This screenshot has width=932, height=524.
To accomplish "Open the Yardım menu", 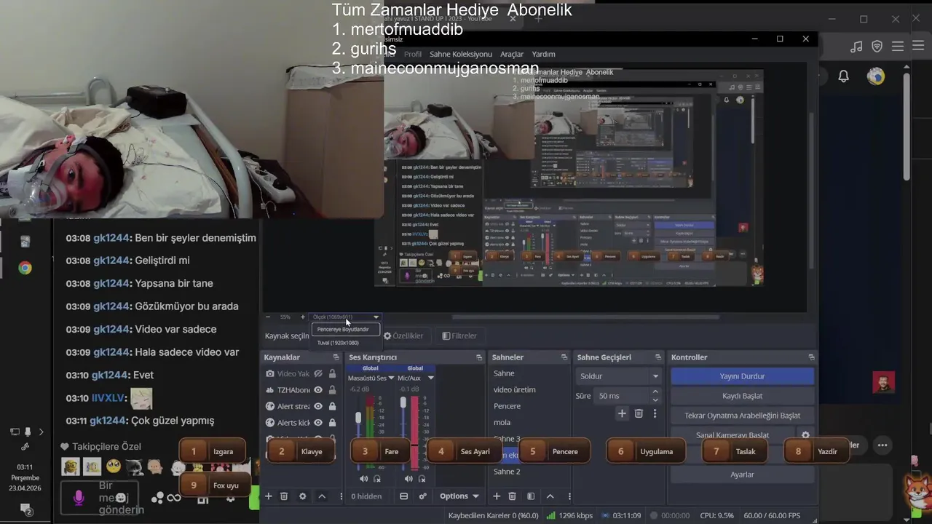I will (543, 54).
